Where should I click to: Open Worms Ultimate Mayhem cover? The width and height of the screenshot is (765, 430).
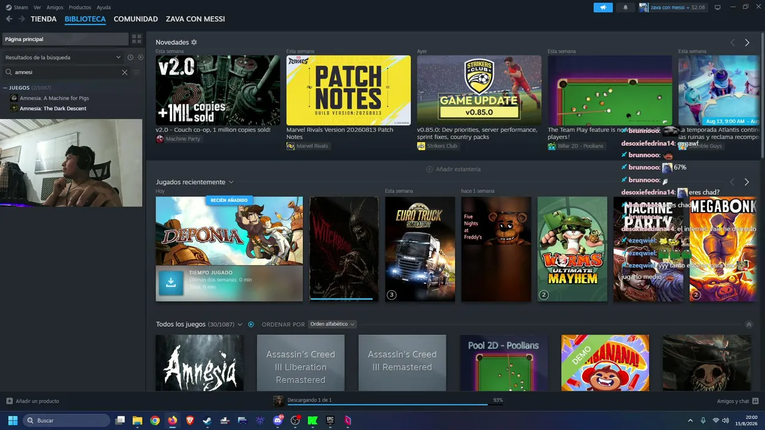(x=573, y=249)
